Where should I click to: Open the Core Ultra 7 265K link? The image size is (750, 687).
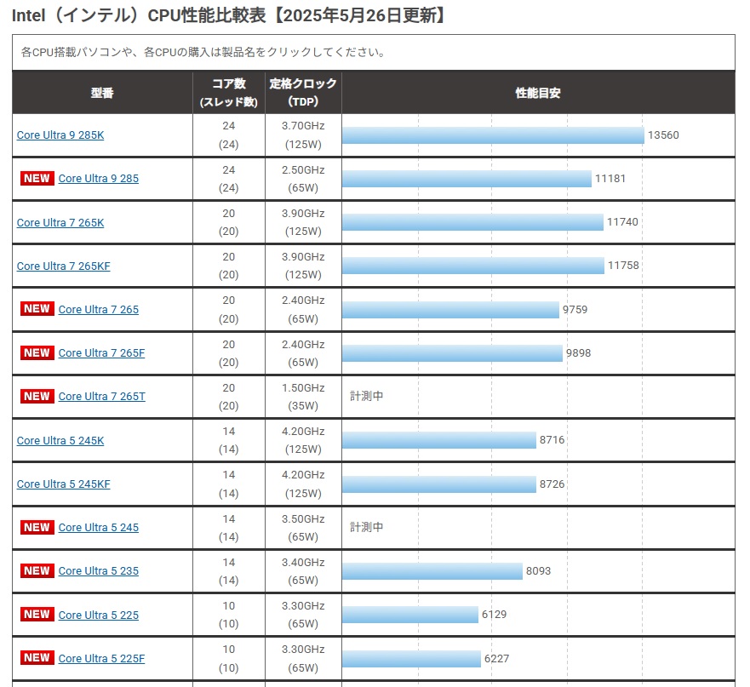click(60, 222)
